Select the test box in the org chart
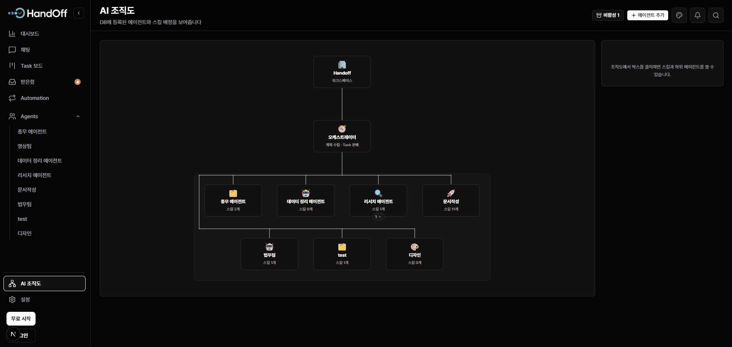Screen dimensions: 732x347 (342, 254)
